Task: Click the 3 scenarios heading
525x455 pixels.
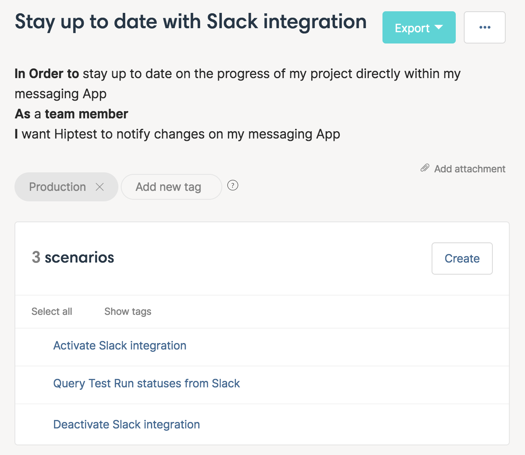Action: [x=73, y=257]
